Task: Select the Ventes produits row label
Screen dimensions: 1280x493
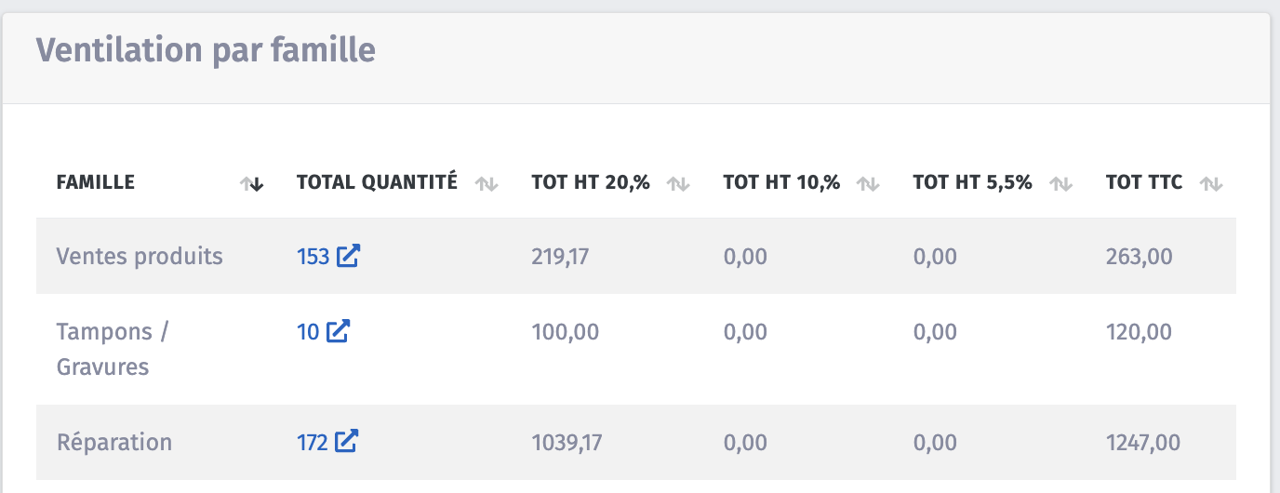Action: coord(140,256)
